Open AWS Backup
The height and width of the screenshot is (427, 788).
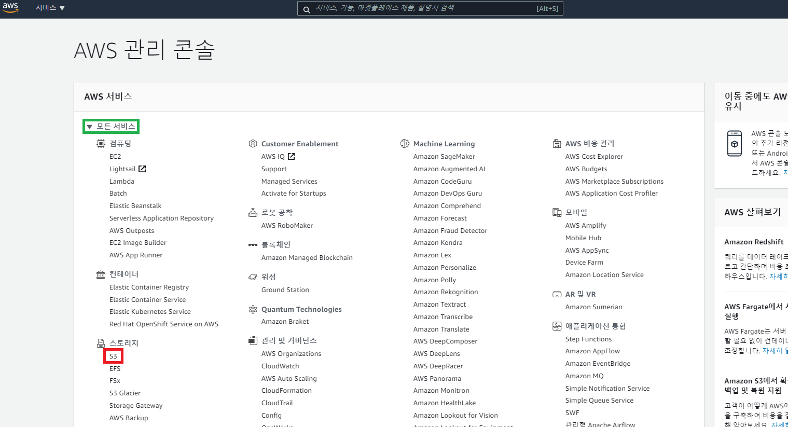pyautogui.click(x=129, y=418)
